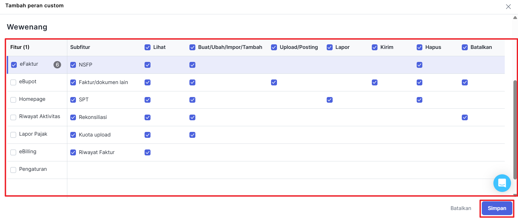Disable Lapor permission for SPT

pos(330,100)
